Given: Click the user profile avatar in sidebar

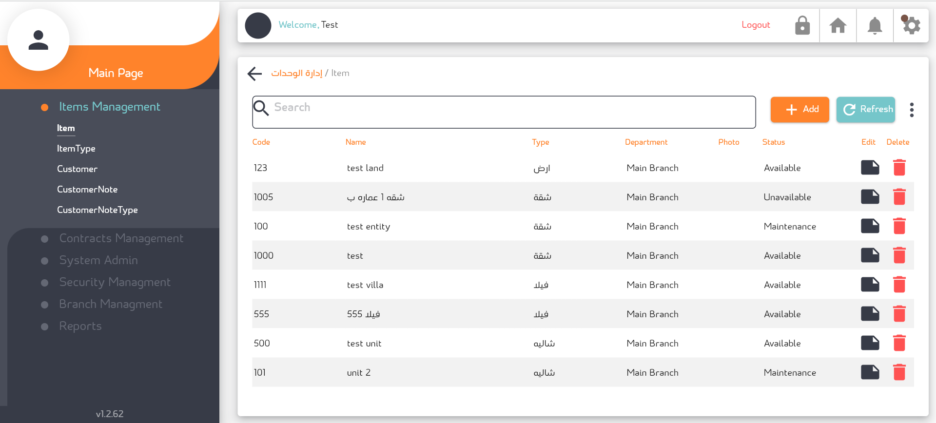Looking at the screenshot, I should [39, 40].
